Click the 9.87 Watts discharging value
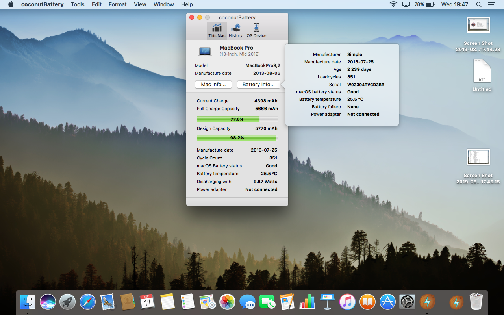The width and height of the screenshot is (504, 315). point(265,182)
